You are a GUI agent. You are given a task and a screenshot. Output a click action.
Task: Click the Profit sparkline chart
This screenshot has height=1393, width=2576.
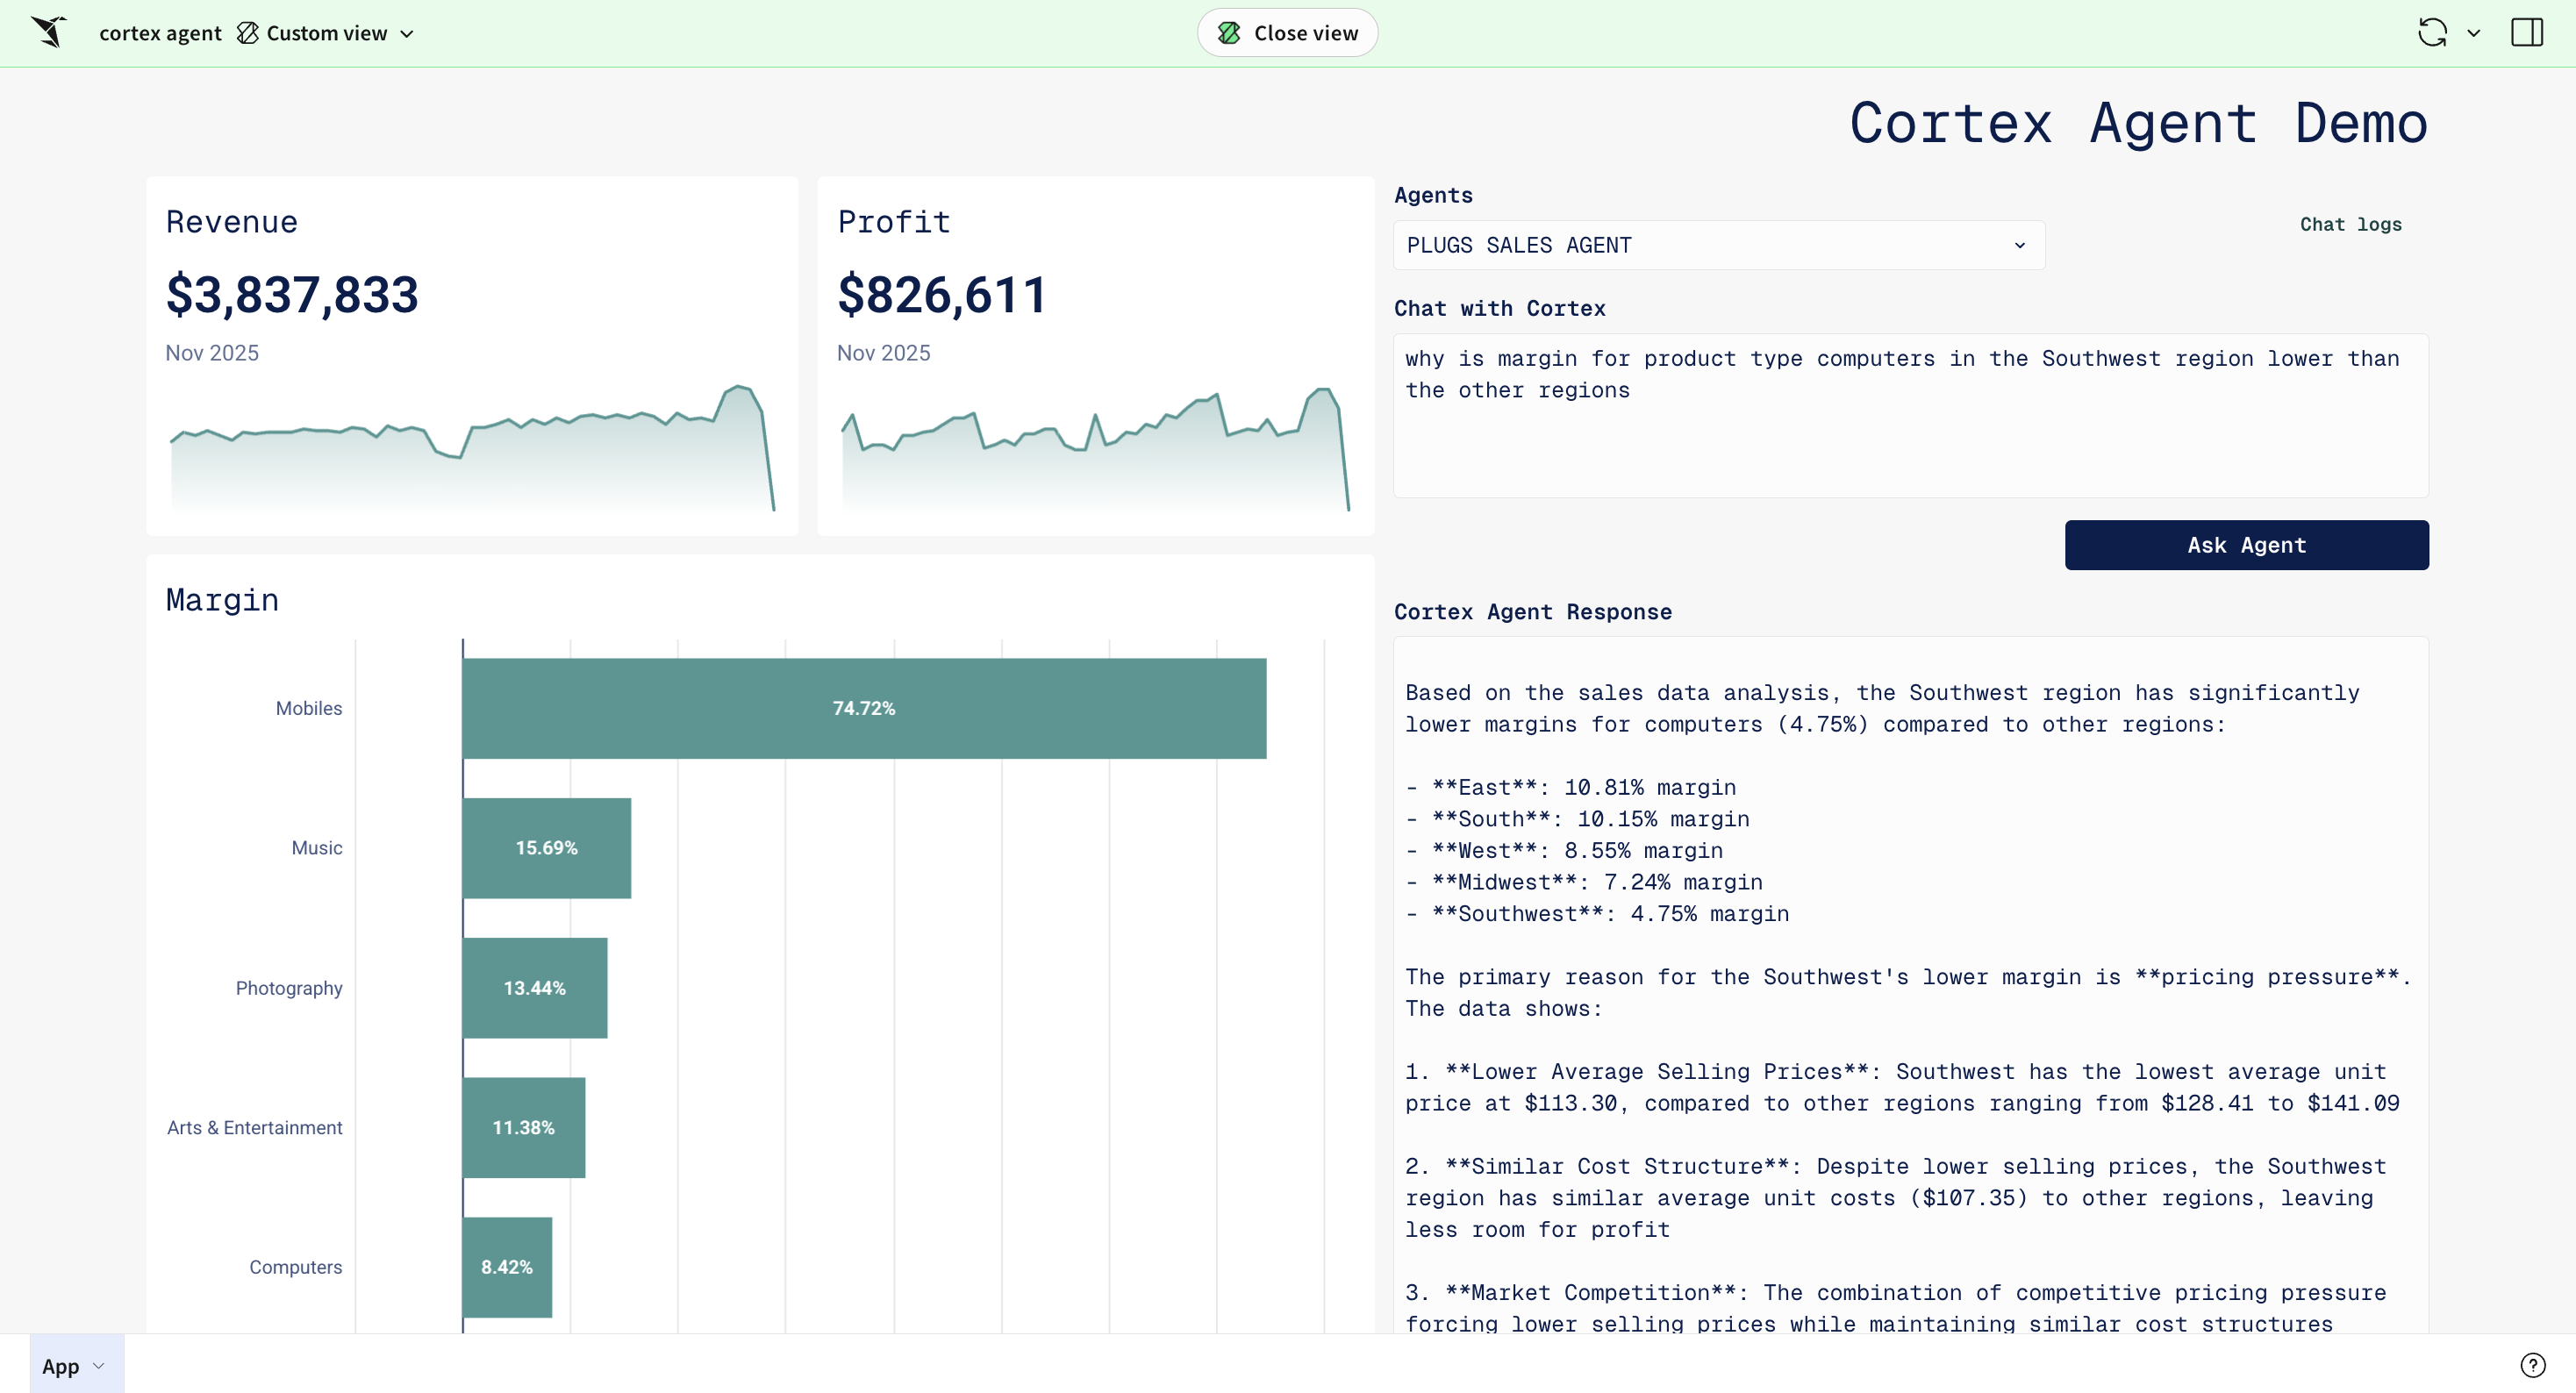1095,450
